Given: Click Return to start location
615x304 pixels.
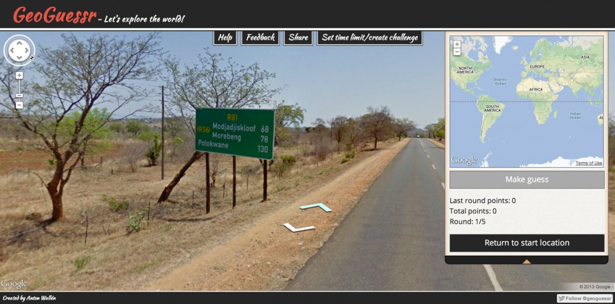Looking at the screenshot, I should [527, 243].
